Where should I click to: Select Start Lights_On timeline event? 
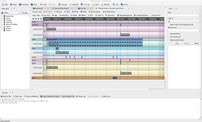coord(126,73)
